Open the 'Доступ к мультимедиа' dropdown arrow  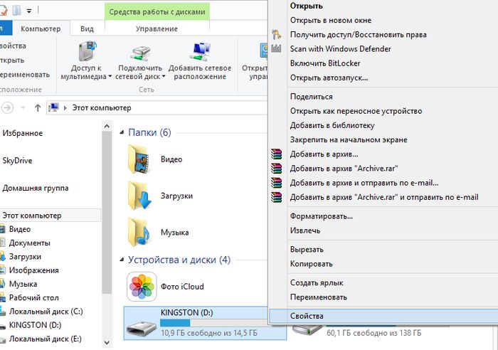110,77
